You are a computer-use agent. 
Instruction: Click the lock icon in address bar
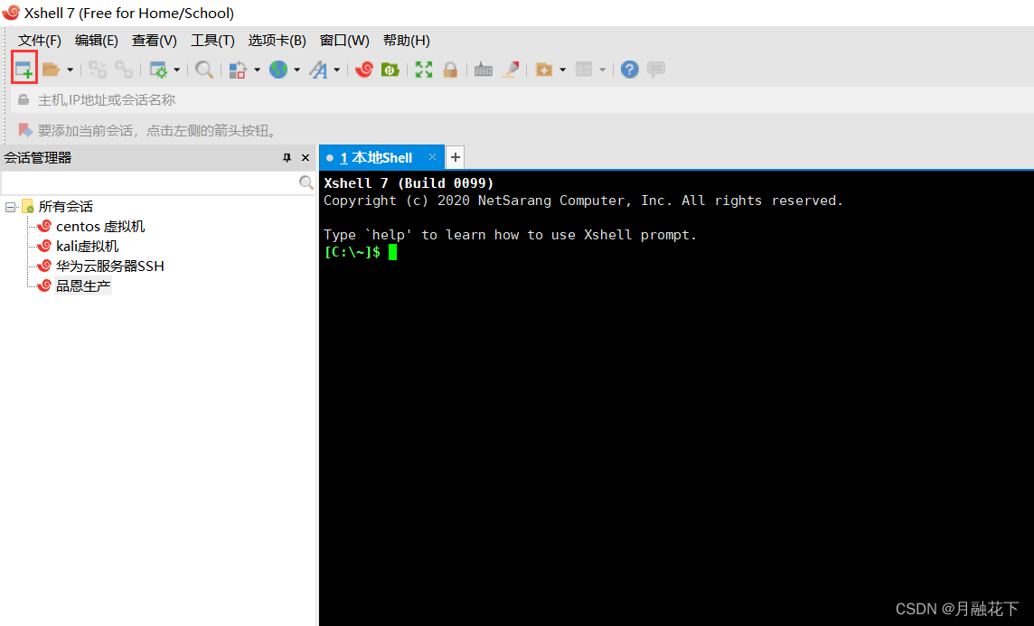click(x=23, y=100)
